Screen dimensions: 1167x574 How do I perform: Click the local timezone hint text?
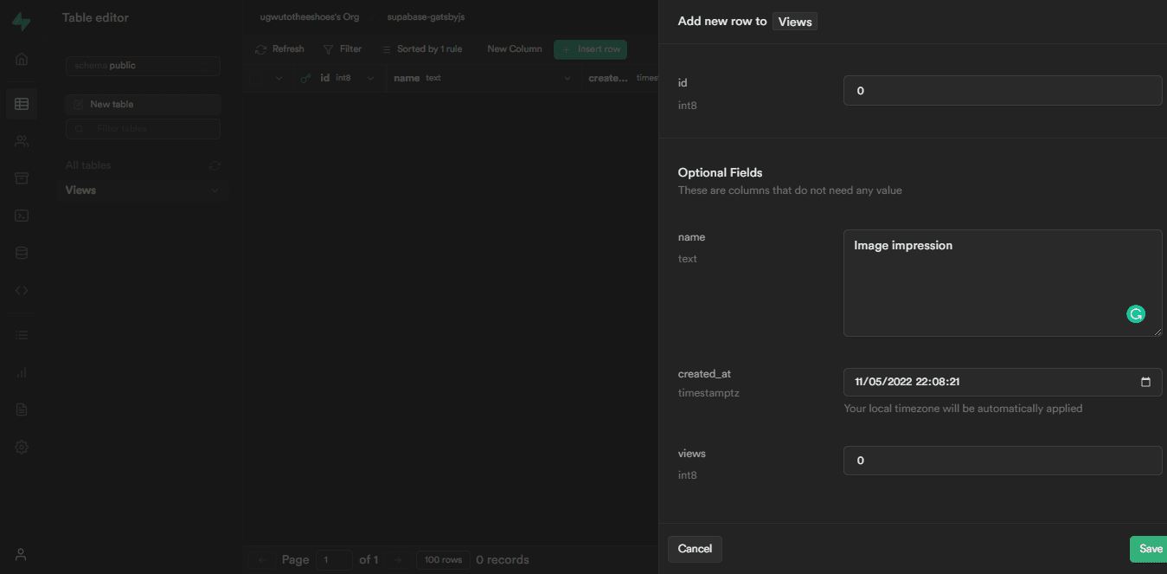[963, 409]
